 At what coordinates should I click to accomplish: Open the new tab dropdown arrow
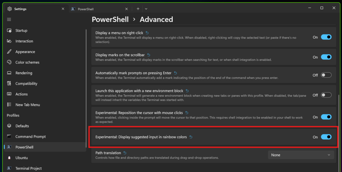click(x=146, y=9)
